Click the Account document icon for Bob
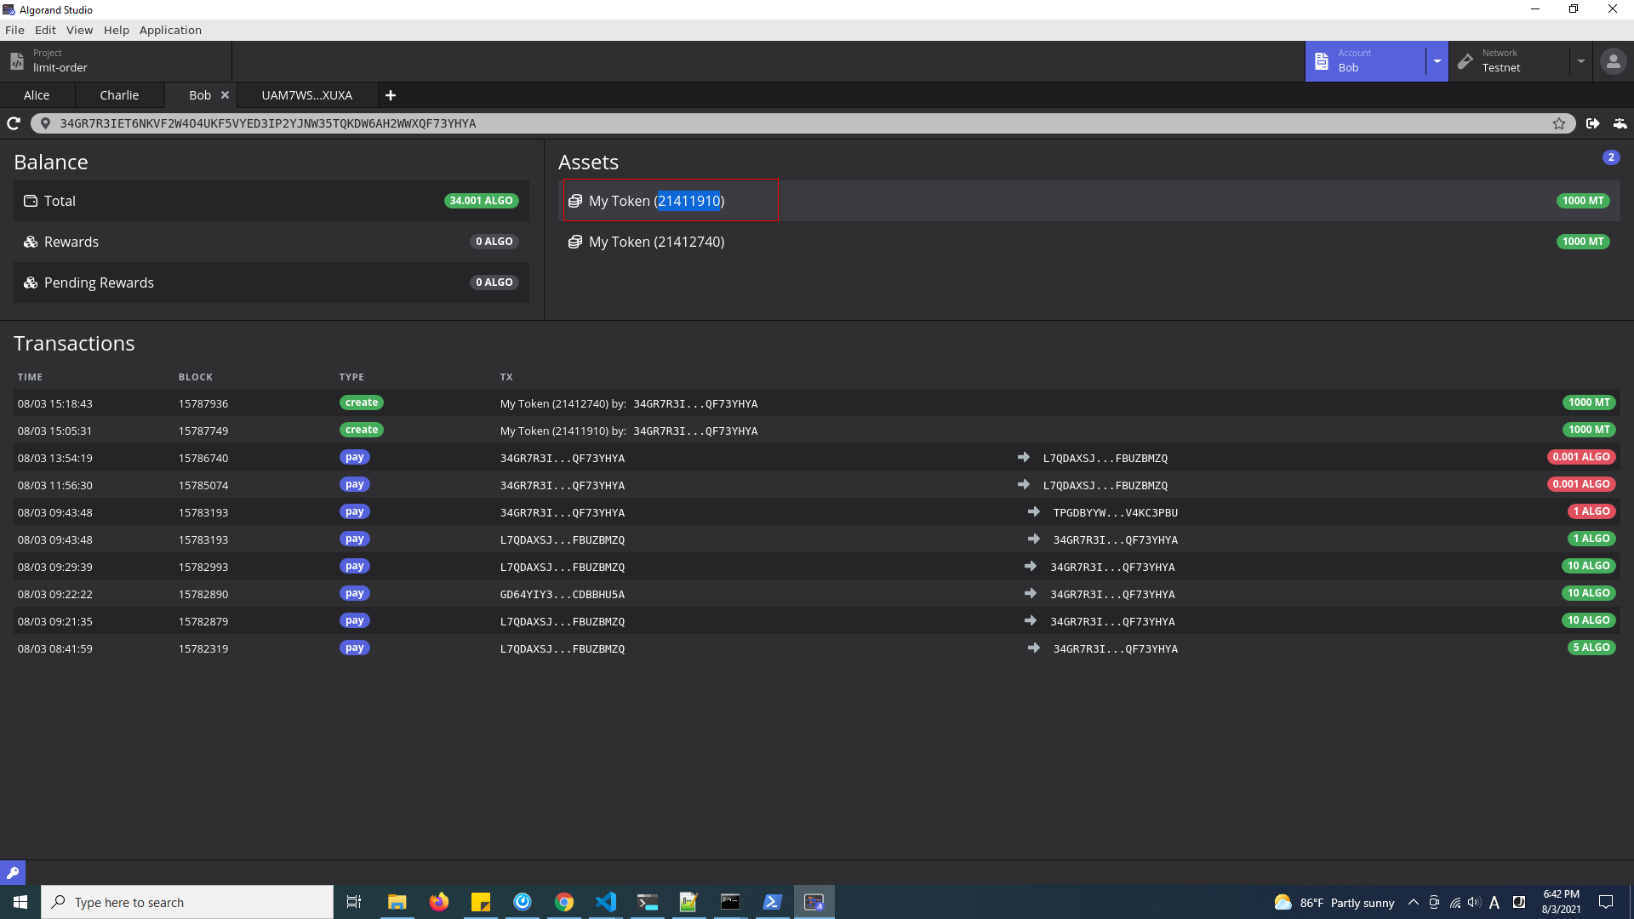1634x919 pixels. tap(1322, 61)
